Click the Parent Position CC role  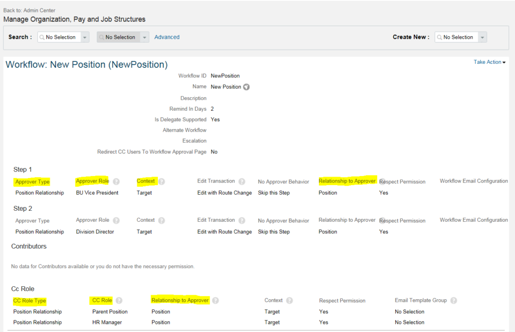tap(110, 312)
